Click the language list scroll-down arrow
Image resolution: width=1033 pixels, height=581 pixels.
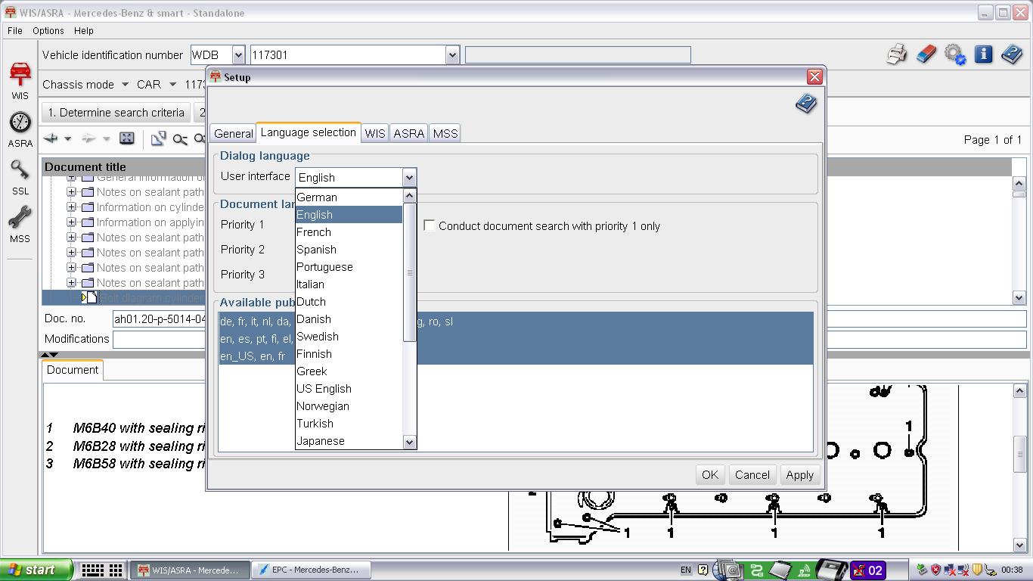[x=409, y=442]
